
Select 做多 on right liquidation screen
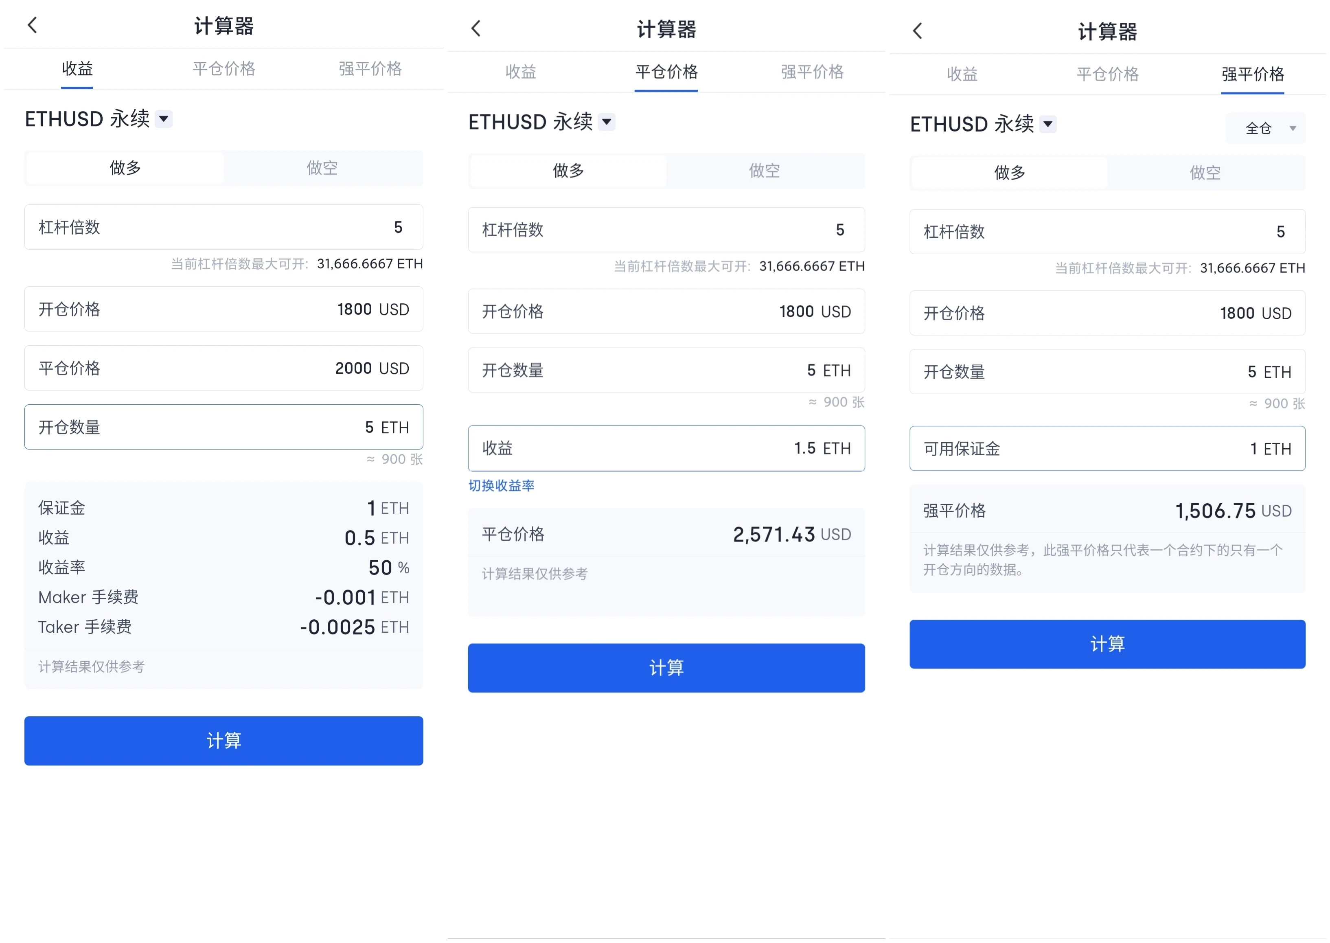[1009, 173]
